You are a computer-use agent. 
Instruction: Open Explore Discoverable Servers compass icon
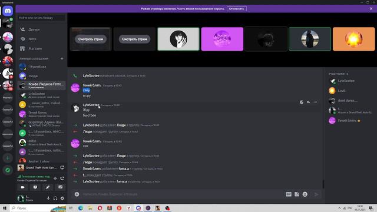click(8, 170)
